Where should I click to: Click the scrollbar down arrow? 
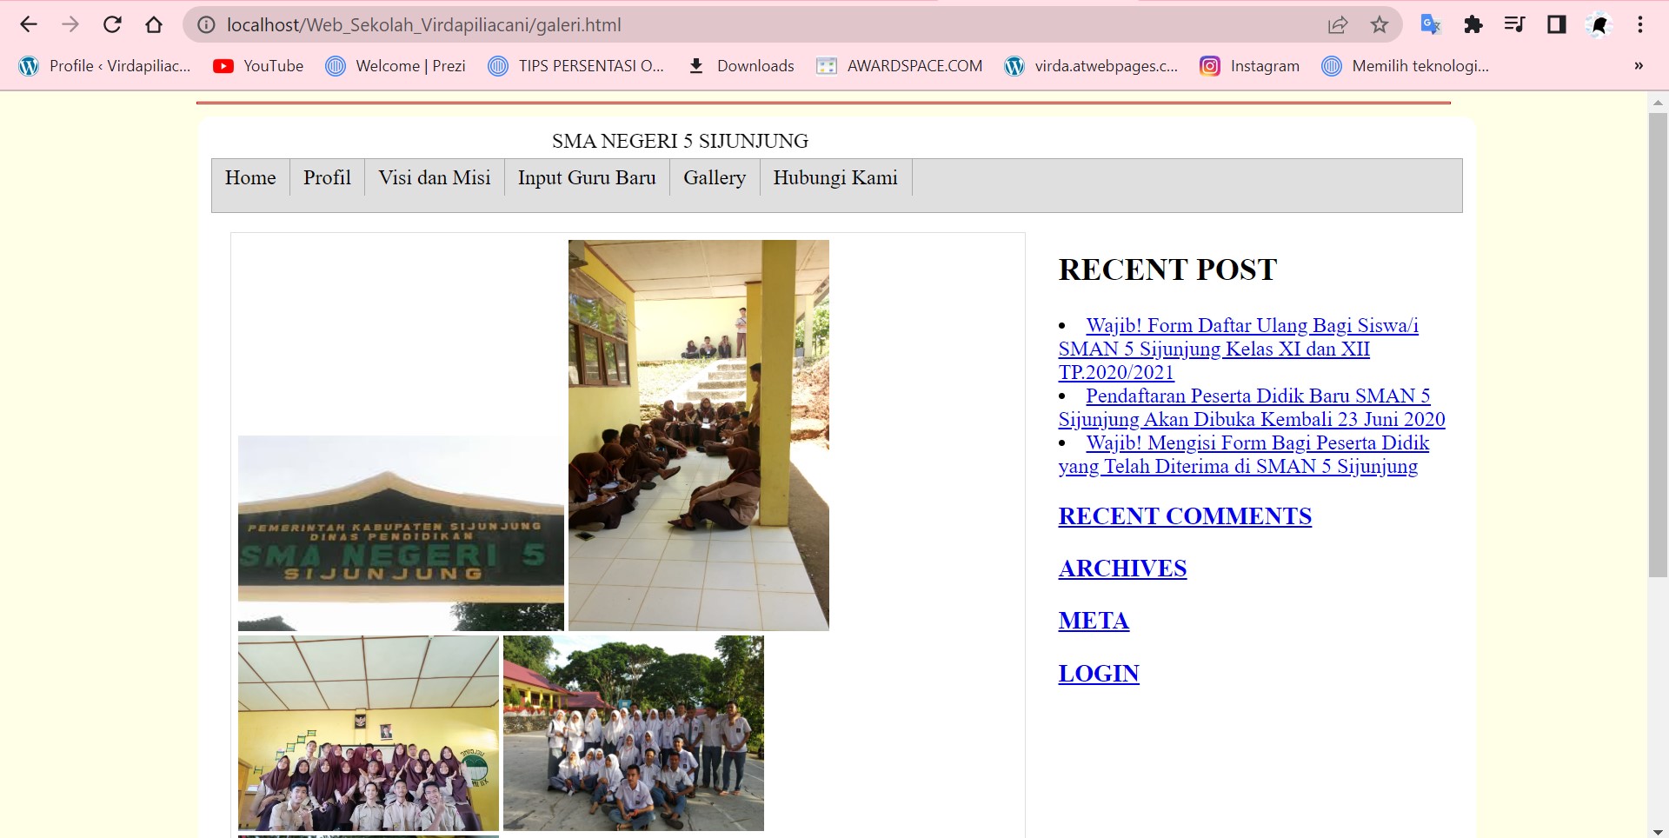tap(1658, 830)
